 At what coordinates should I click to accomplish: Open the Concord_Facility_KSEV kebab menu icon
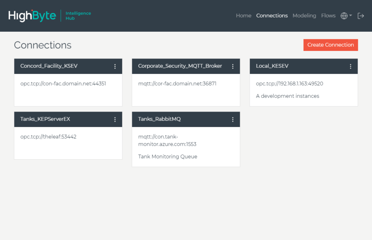pos(115,66)
